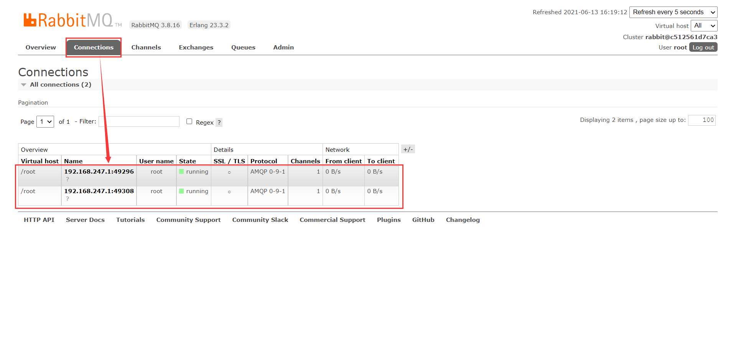Screen dimensions: 736x343
Task: Sort by Channels column header
Action: click(305, 161)
